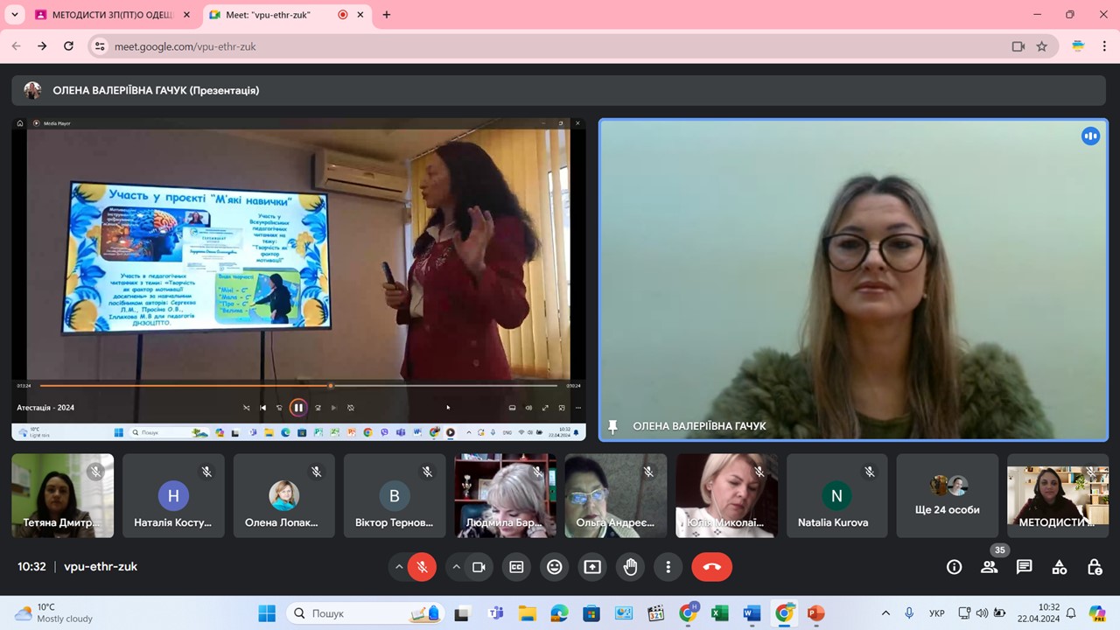Open the activities icon
Screen dimensions: 1120x630
click(1059, 567)
